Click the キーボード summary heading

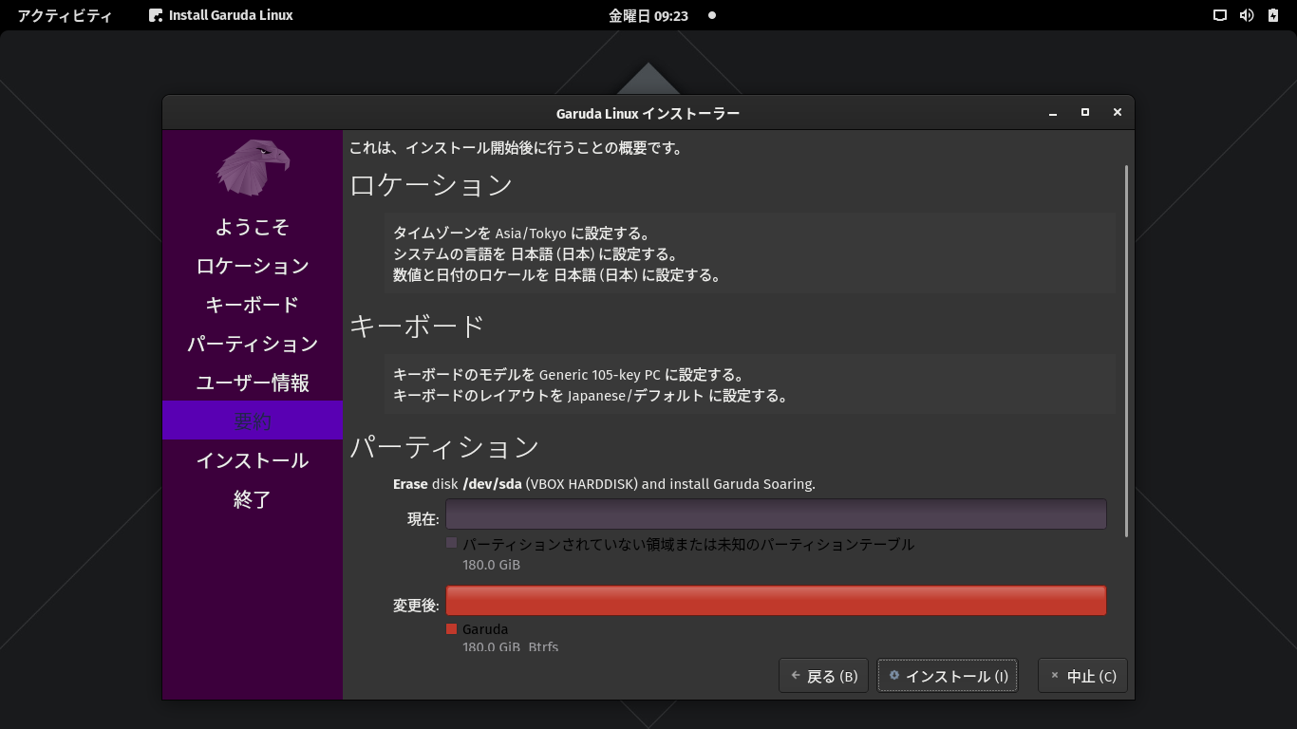point(418,326)
